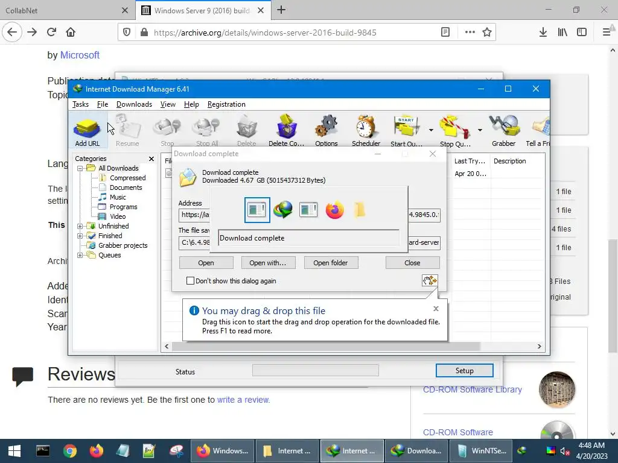Open CD-ROM Software Library link
618x463 pixels.
tap(472, 389)
